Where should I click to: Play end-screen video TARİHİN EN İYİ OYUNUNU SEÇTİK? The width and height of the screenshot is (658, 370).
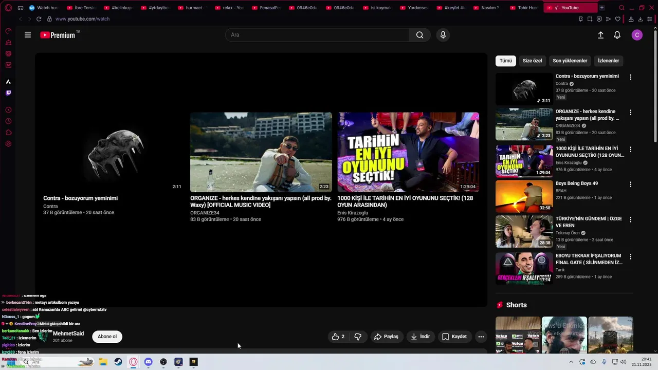(408, 152)
